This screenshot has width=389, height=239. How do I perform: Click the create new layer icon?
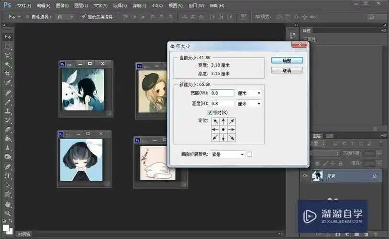(366, 234)
